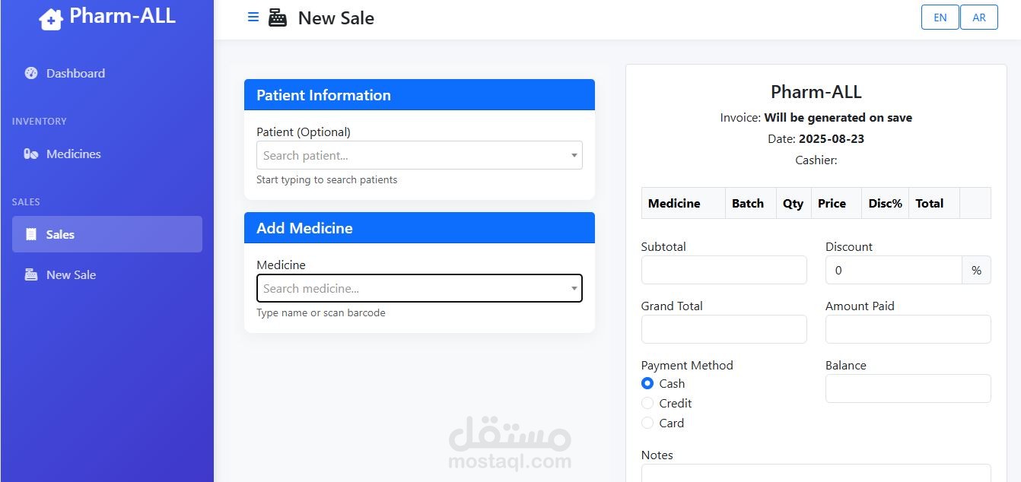Click the Medicines pills icon
This screenshot has width=1021, height=482.
31,154
